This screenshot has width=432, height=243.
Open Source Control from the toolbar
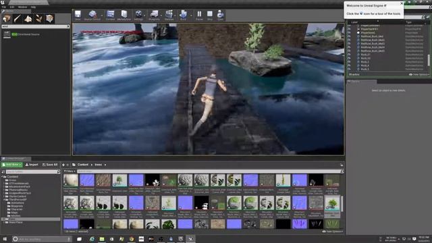tap(92, 15)
